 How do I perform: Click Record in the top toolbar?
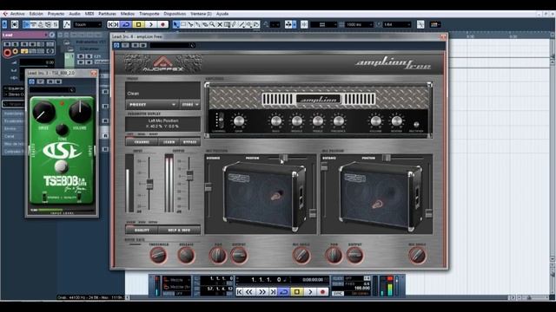[x=162, y=24]
